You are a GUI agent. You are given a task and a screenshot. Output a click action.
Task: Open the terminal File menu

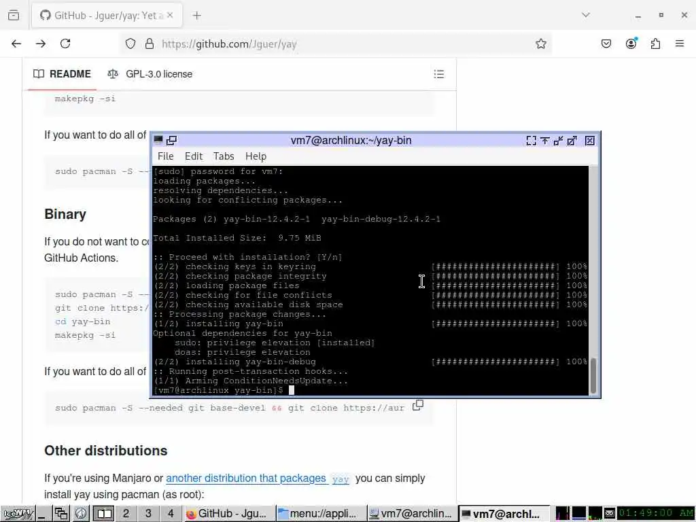166,156
